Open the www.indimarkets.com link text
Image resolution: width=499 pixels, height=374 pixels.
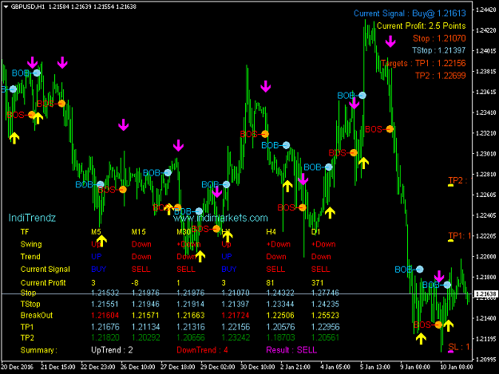coord(220,218)
